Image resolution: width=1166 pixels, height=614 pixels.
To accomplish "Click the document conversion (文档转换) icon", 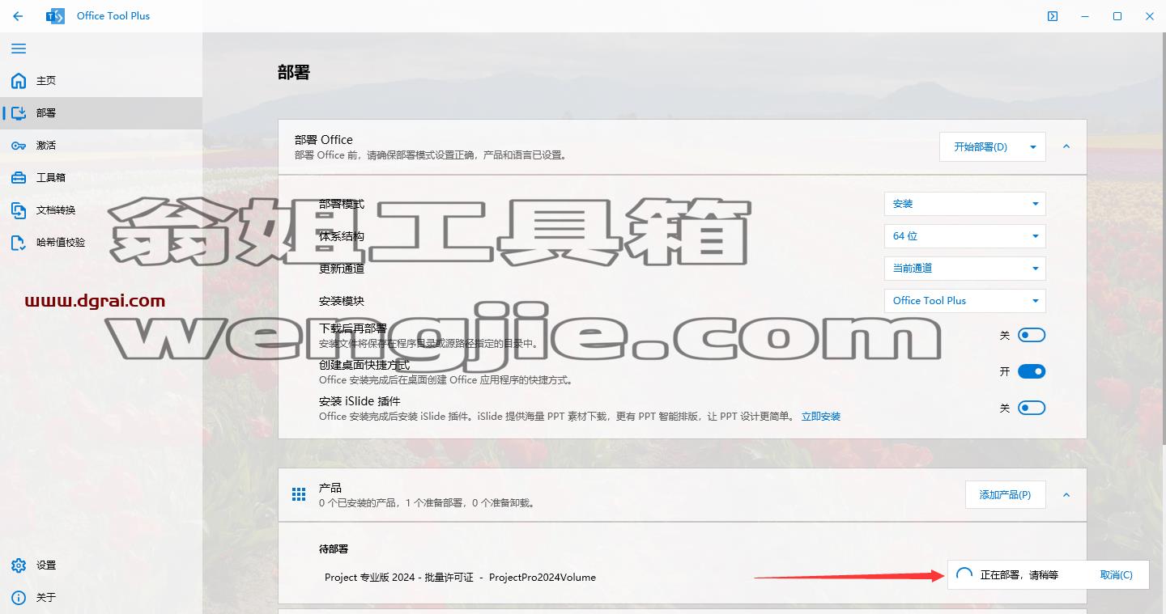I will point(19,210).
